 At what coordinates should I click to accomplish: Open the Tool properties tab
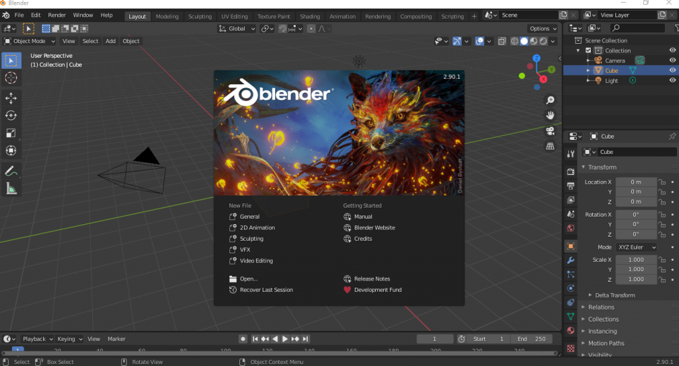point(571,154)
